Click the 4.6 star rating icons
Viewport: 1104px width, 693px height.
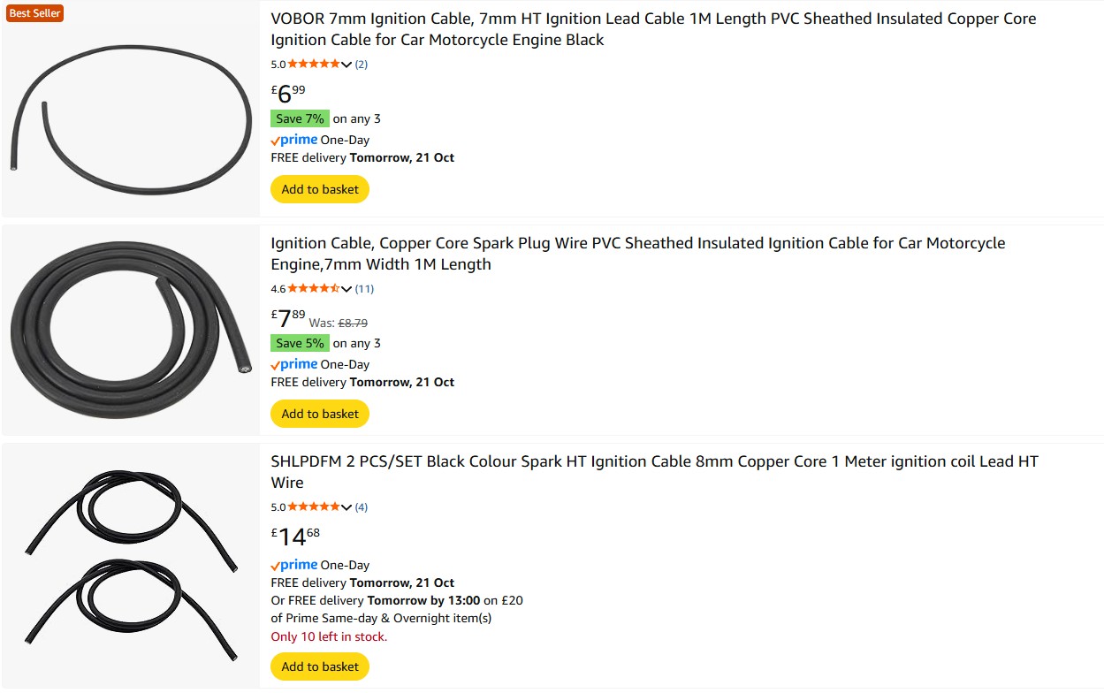(314, 288)
